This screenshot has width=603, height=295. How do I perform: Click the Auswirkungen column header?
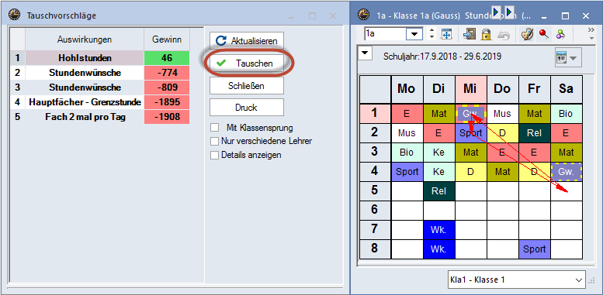[x=85, y=39]
